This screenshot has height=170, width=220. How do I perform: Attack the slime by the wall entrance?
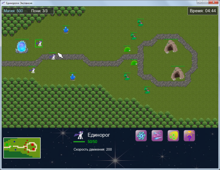tap(134, 63)
